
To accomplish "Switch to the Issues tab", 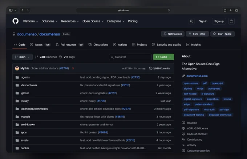I will (40, 45).
